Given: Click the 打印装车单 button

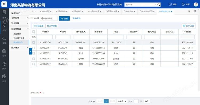Looking at the screenshot, I should point(38,26).
